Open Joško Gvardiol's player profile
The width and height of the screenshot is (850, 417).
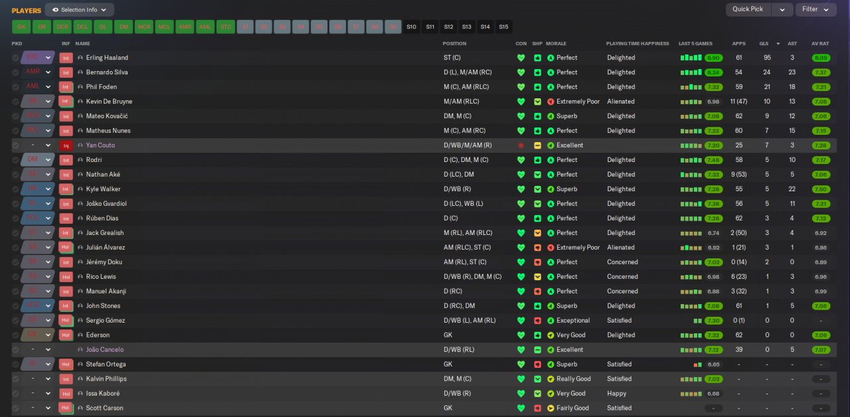[106, 204]
